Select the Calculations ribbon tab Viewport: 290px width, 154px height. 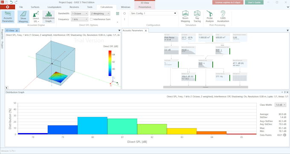107,7
